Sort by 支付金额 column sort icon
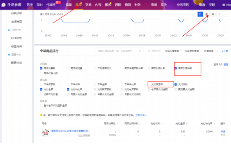Viewport: 231px width, 145px height. coord(187,124)
